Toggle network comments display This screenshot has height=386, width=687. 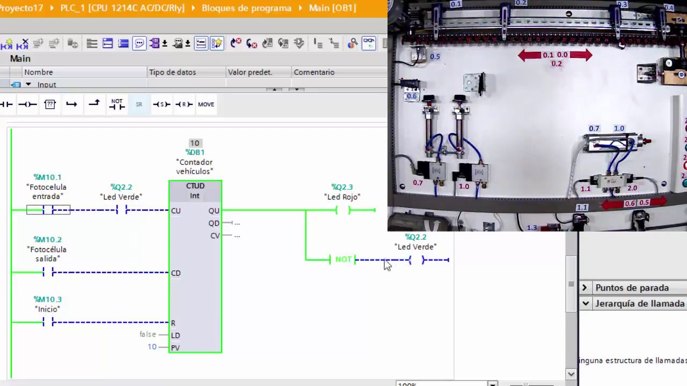coord(201,43)
